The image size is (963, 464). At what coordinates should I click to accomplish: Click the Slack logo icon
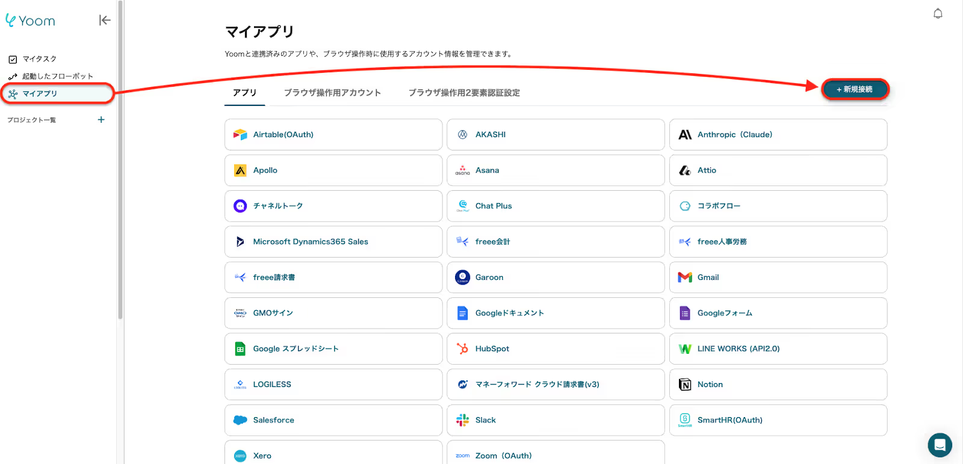pos(462,420)
